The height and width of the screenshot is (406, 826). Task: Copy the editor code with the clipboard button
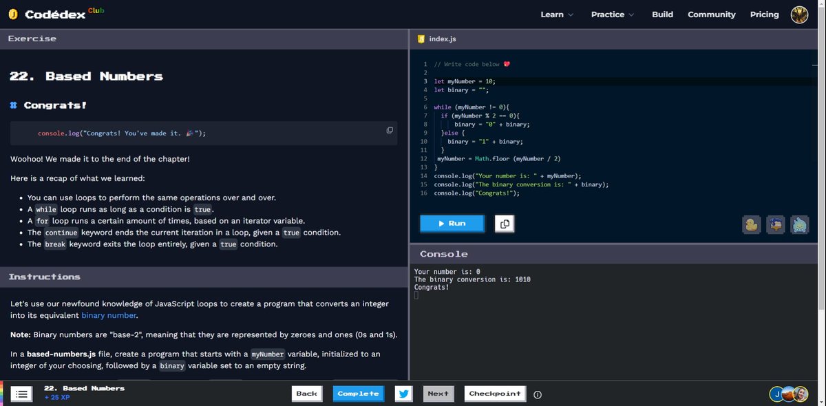pyautogui.click(x=505, y=224)
